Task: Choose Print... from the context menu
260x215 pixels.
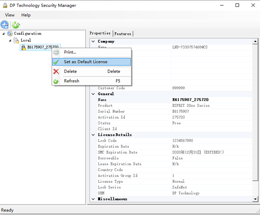Action: pyautogui.click(x=92, y=52)
